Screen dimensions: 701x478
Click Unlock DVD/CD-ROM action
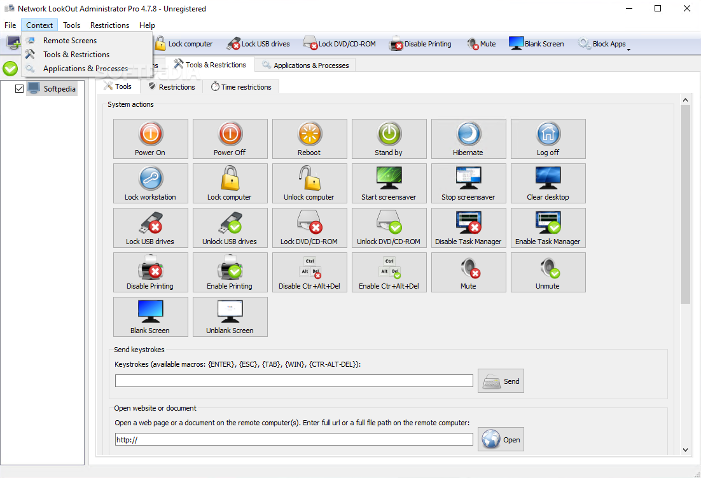click(x=389, y=228)
